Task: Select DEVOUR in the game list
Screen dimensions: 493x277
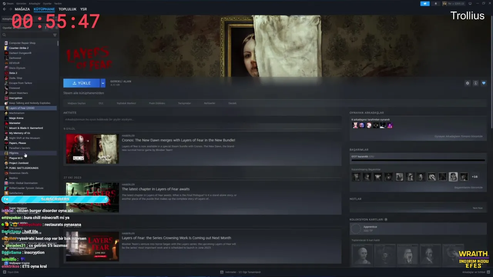Action: coord(14,63)
